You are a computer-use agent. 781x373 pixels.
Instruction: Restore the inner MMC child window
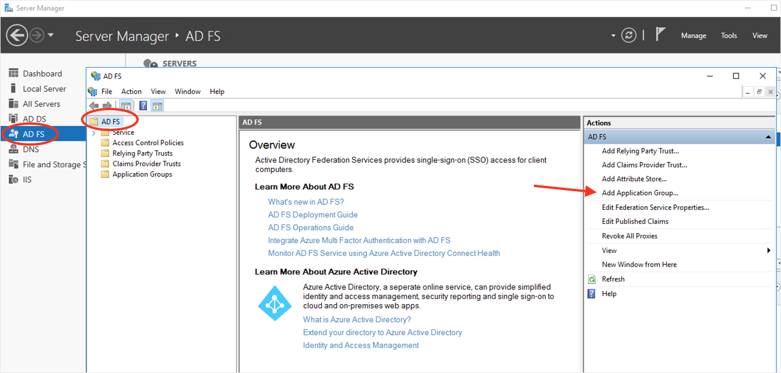(x=759, y=92)
